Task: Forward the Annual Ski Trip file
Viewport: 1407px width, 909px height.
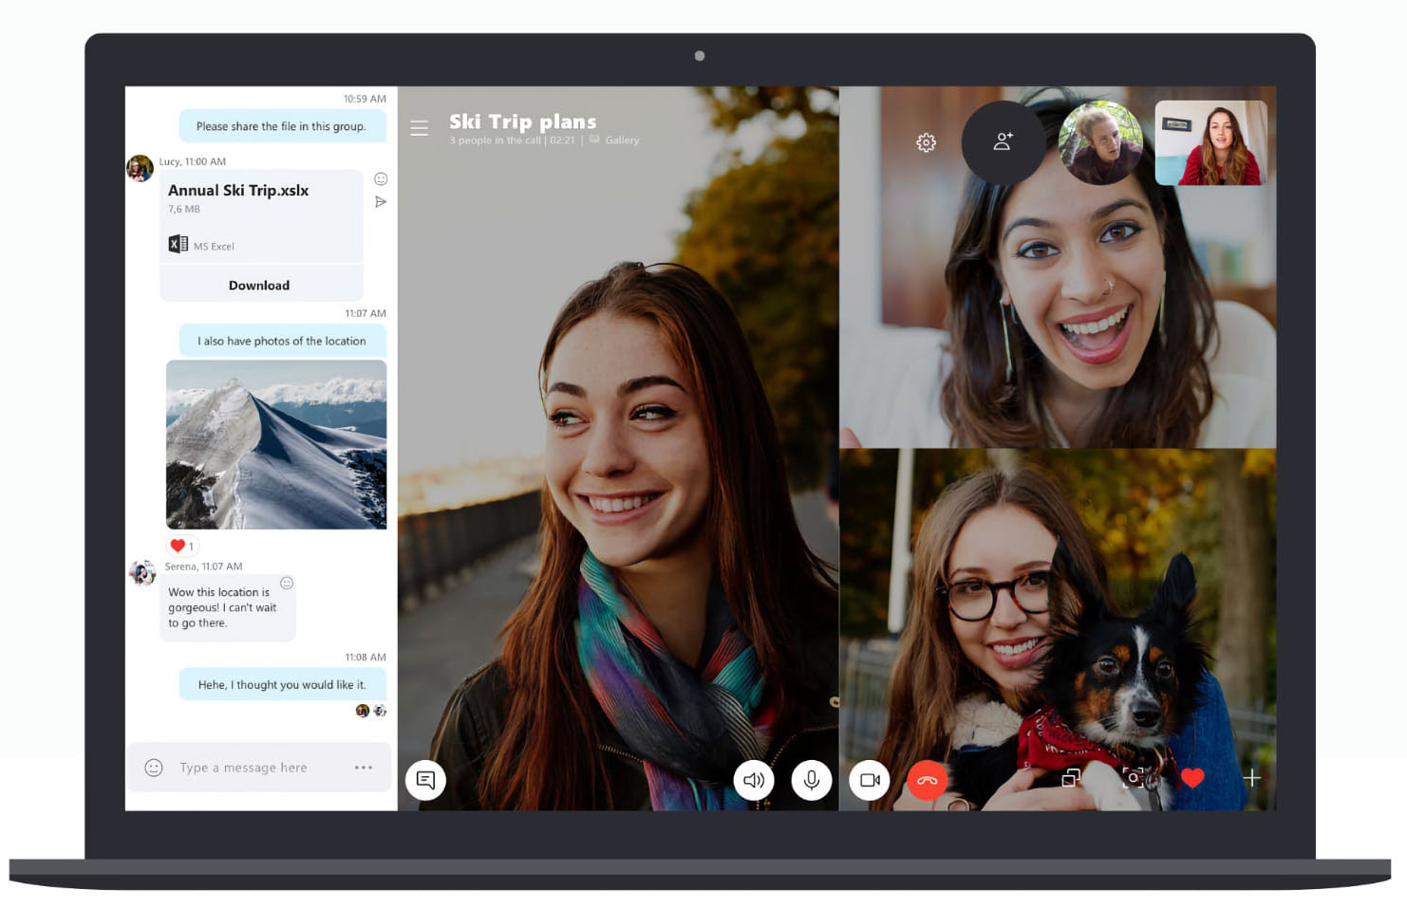Action: 381,202
